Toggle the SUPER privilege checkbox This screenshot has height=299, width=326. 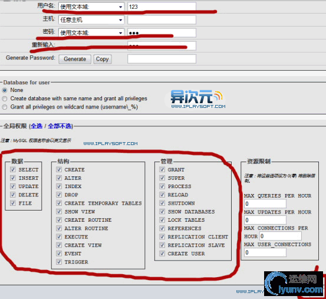pos(162,178)
